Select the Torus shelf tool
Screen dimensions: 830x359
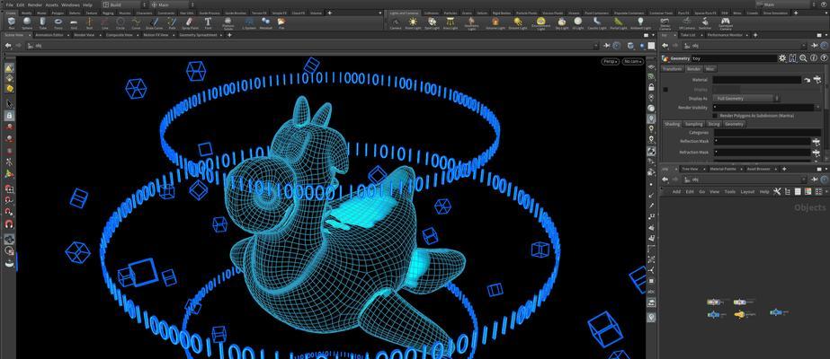[x=58, y=22]
